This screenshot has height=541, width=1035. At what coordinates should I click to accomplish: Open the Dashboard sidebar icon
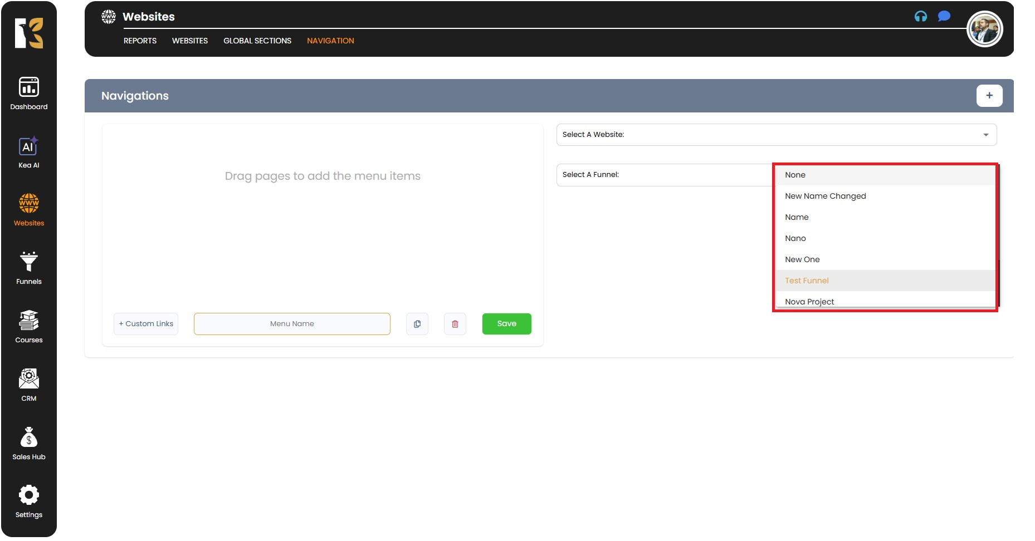point(29,88)
